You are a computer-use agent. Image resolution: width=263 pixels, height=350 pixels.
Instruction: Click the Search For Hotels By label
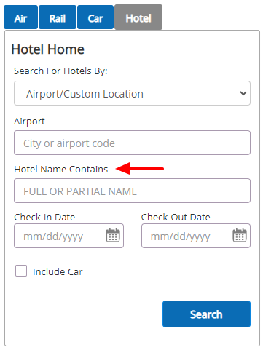60,71
